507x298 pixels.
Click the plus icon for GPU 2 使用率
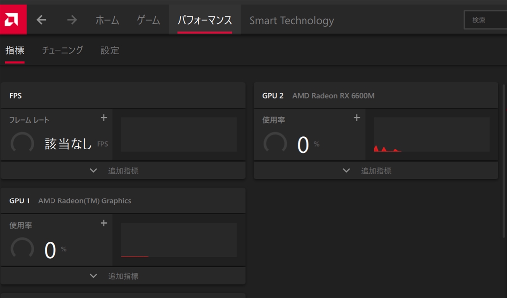tap(356, 118)
